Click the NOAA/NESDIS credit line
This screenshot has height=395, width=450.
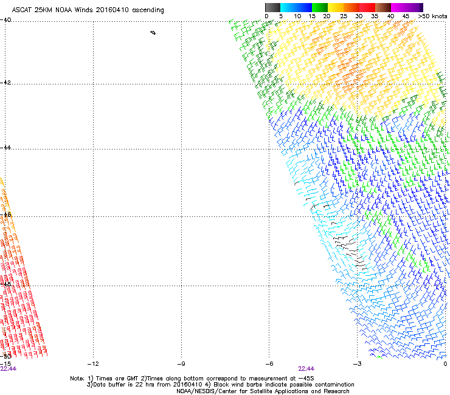tap(263, 391)
